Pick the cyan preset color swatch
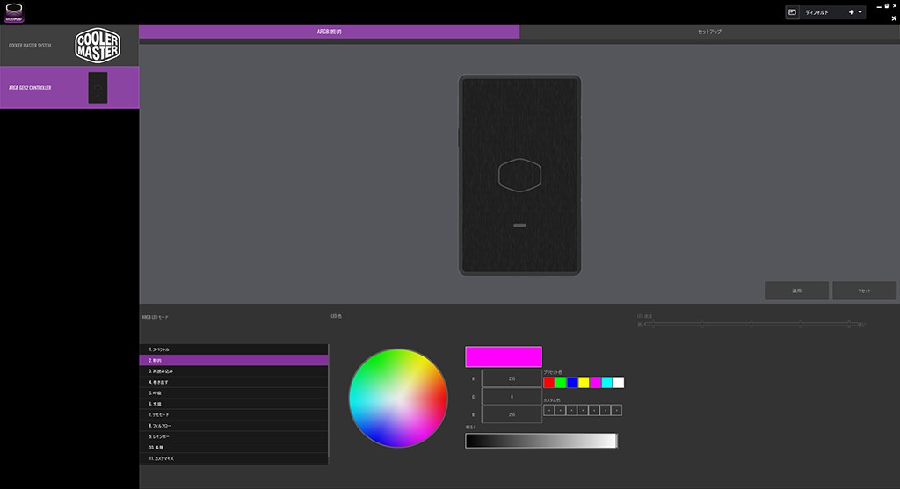 pyautogui.click(x=606, y=382)
